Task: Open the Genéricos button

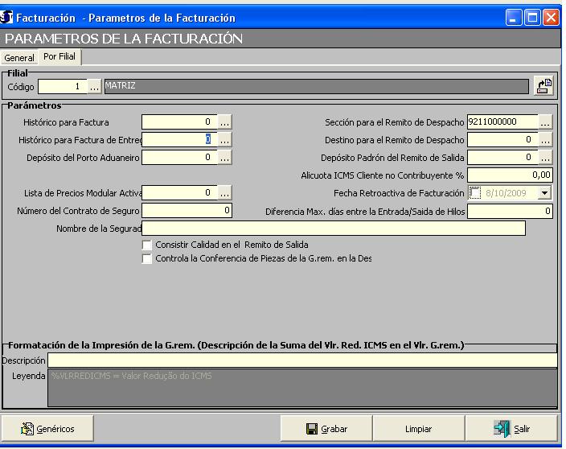Action: coord(48,430)
